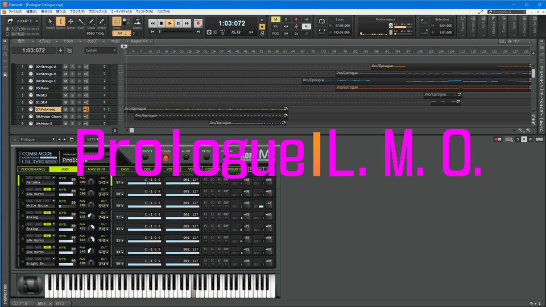This screenshot has width=546, height=307.
Task: Click the metronome icon
Action: 263,33
